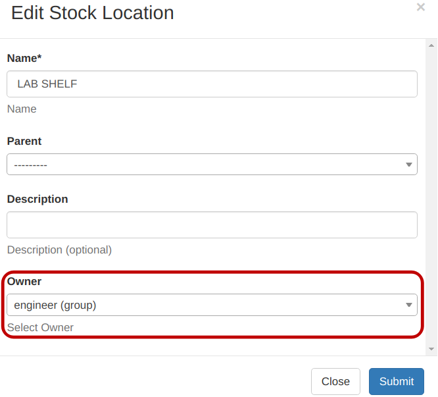
Task: Click the Select Owner help text
Action: pos(40,327)
